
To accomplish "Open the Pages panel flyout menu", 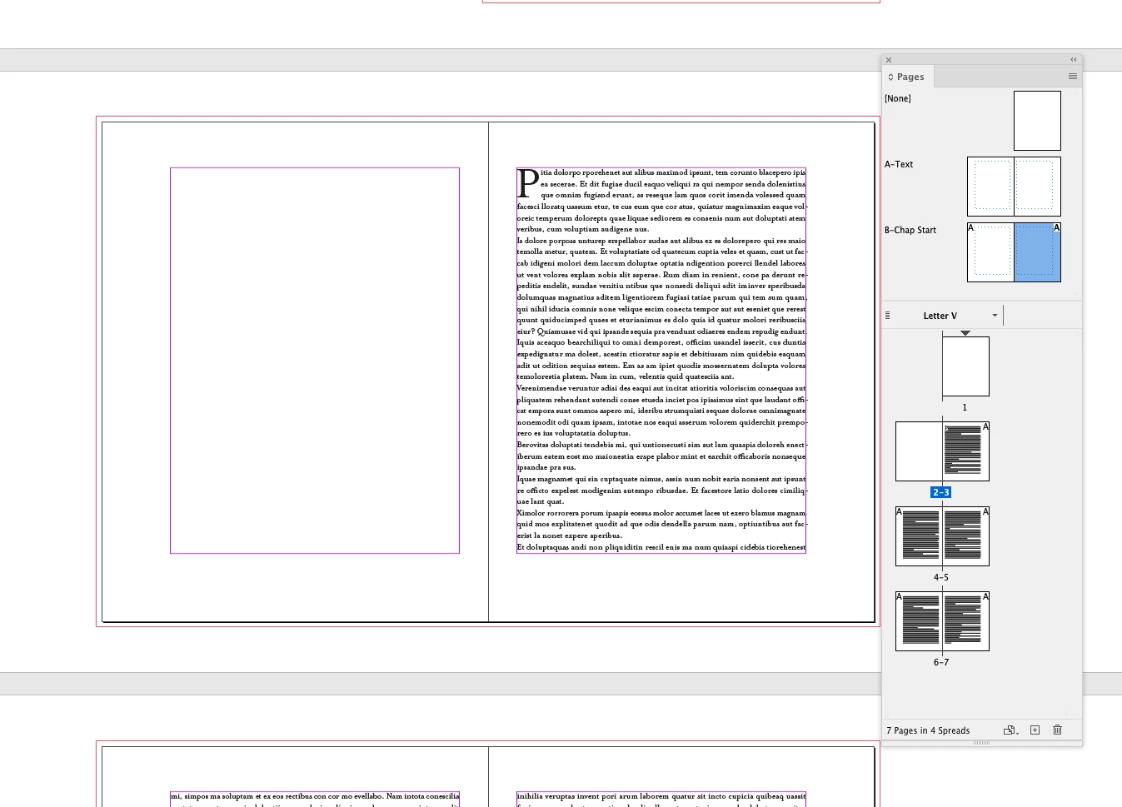I will tap(1073, 77).
